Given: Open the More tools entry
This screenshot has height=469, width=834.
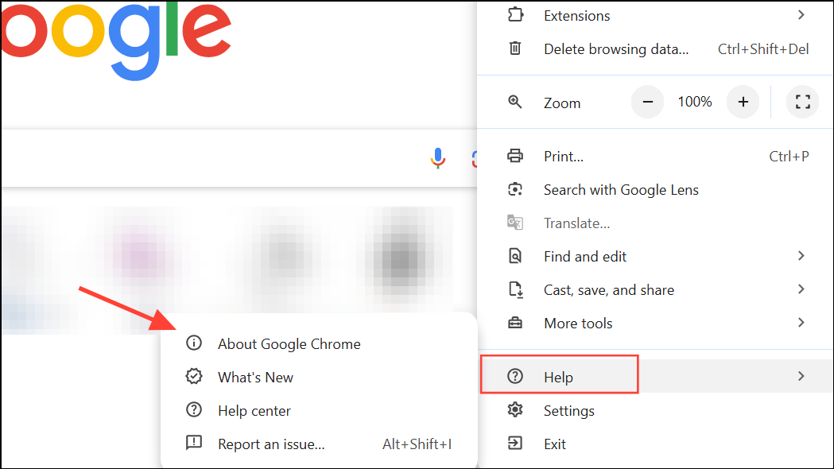Looking at the screenshot, I should [656, 324].
